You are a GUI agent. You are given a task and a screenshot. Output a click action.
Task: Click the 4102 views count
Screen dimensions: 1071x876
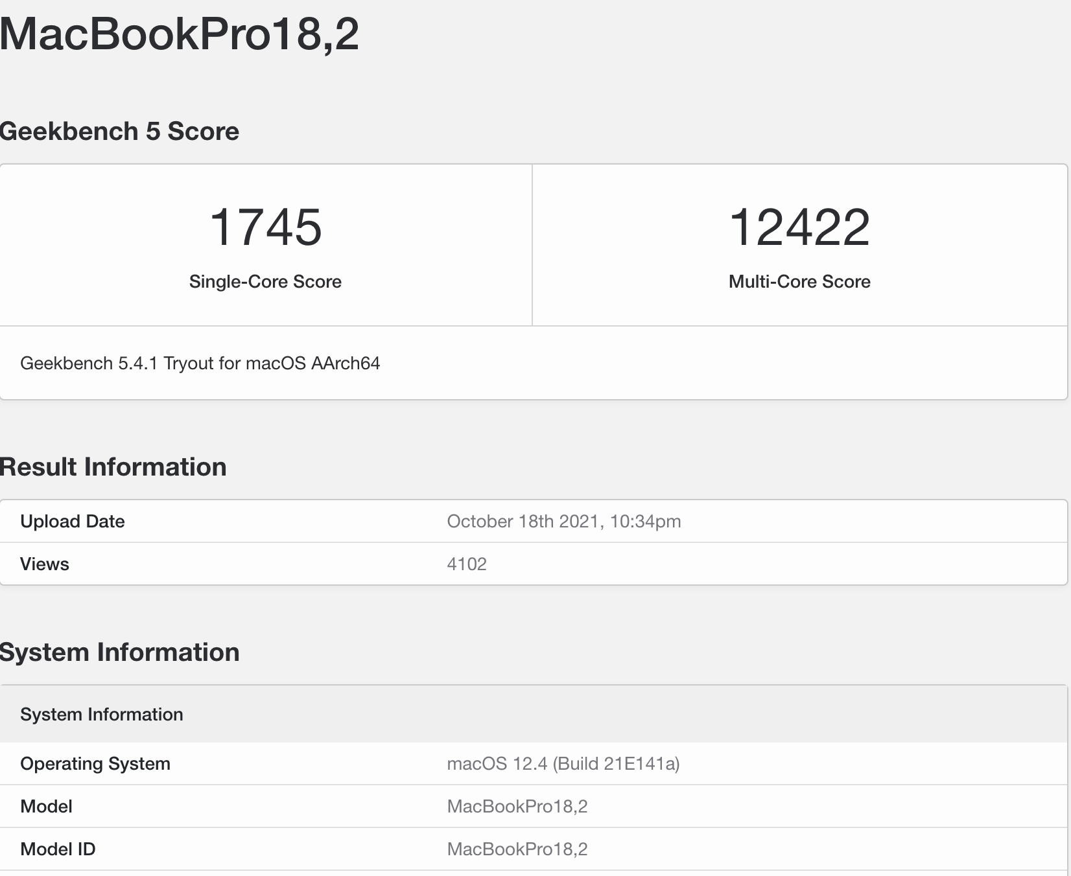(x=467, y=564)
